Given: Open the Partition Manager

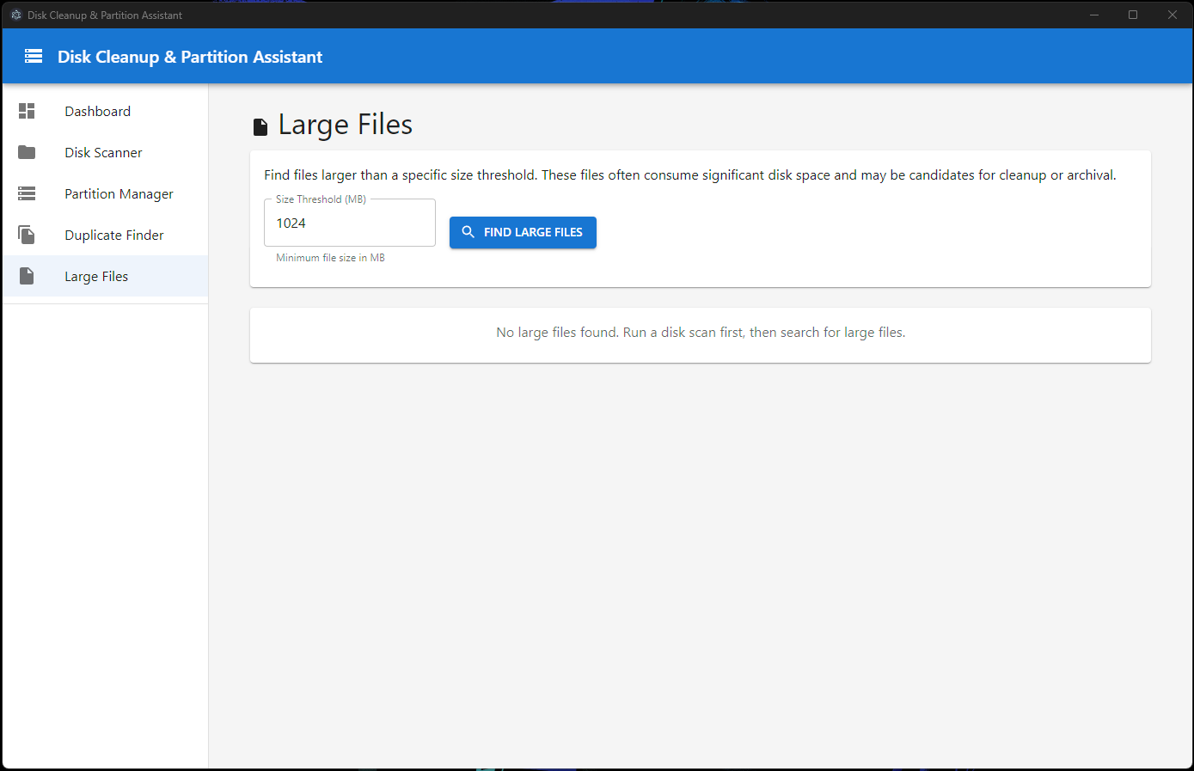Looking at the screenshot, I should point(119,193).
